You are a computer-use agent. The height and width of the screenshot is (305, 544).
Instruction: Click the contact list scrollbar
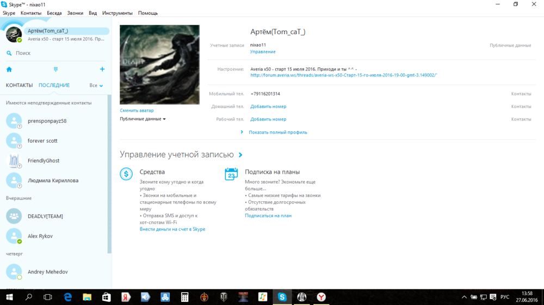pos(109,174)
